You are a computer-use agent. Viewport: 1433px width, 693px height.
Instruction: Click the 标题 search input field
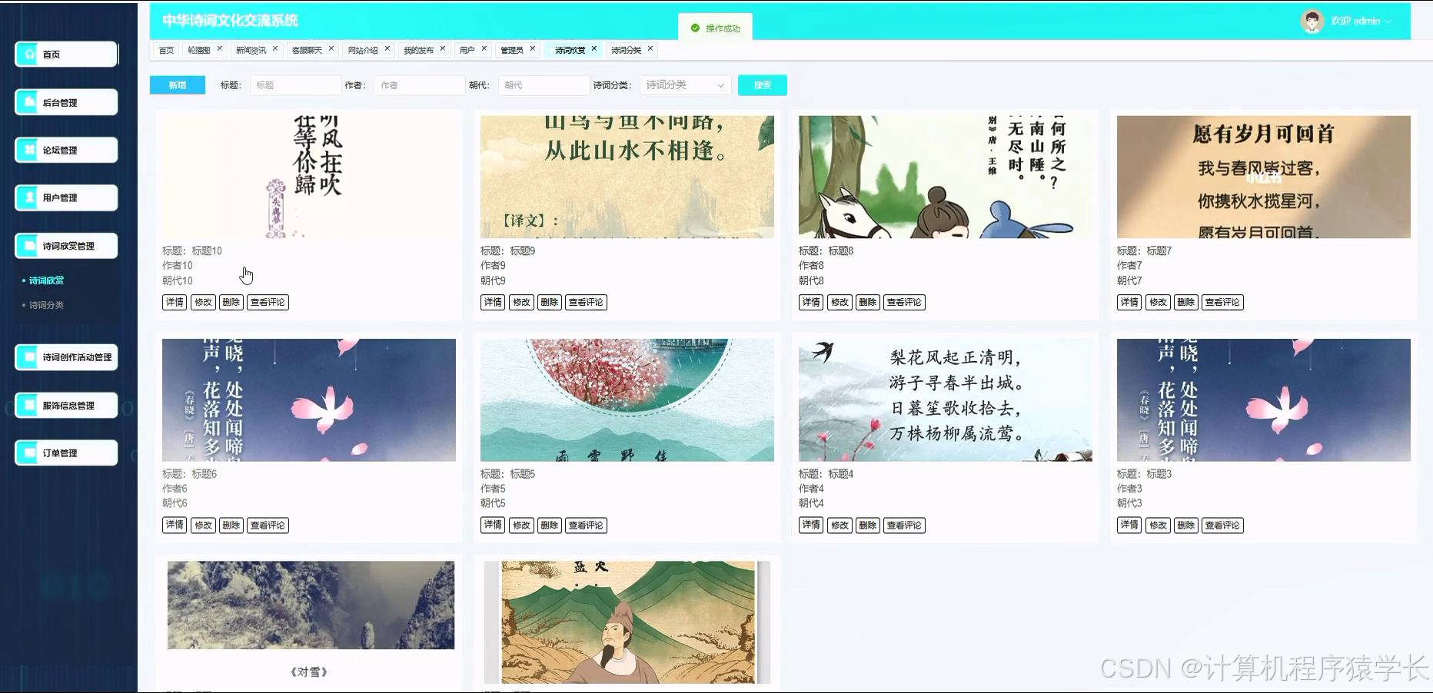point(295,85)
